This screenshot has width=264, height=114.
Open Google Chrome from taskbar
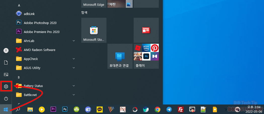click(x=158, y=109)
